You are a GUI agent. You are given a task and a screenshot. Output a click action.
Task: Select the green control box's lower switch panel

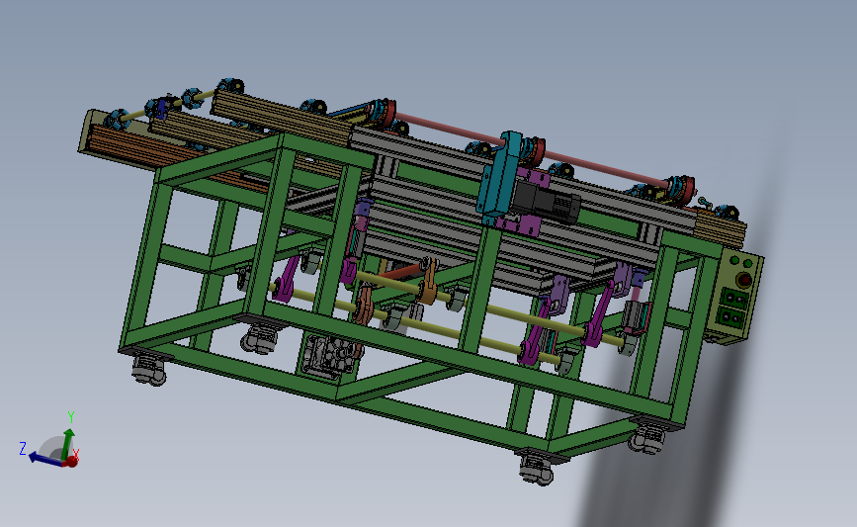click(732, 317)
